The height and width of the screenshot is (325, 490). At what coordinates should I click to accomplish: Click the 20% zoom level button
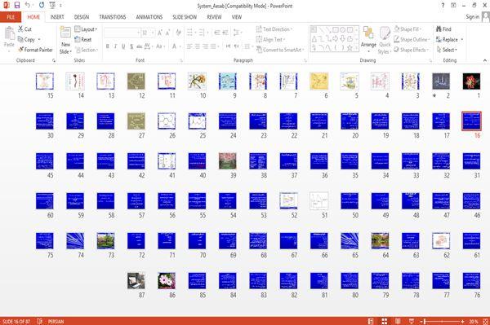coord(473,321)
